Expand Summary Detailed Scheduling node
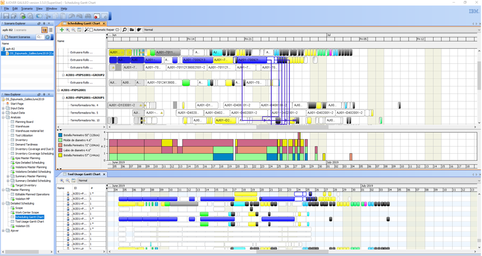 click(x=8, y=181)
